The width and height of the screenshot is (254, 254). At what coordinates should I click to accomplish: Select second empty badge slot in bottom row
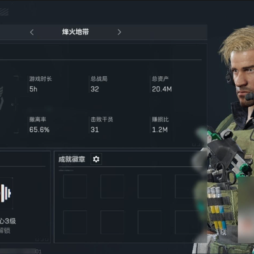click(112, 222)
